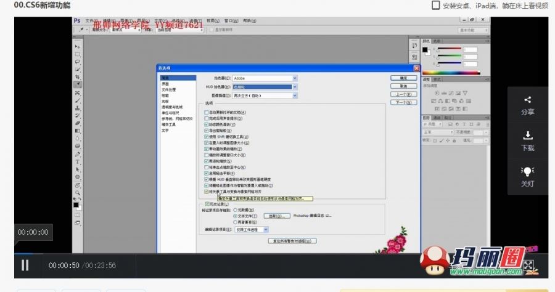Uncheck 导出剪贴板(X) option
The image size is (555, 292).
[207, 131]
